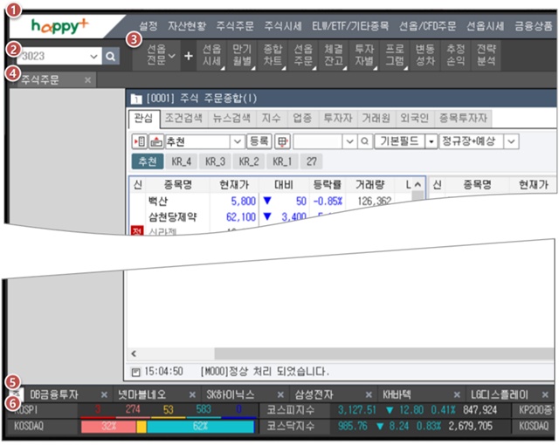
Task: Switch to the 종목투자자 tab
Action: click(x=463, y=118)
